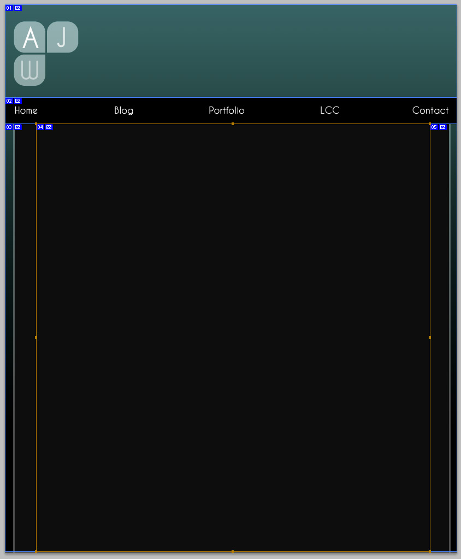The width and height of the screenshot is (461, 559).
Task: Open the Portfolio navigation item
Action: click(x=227, y=110)
